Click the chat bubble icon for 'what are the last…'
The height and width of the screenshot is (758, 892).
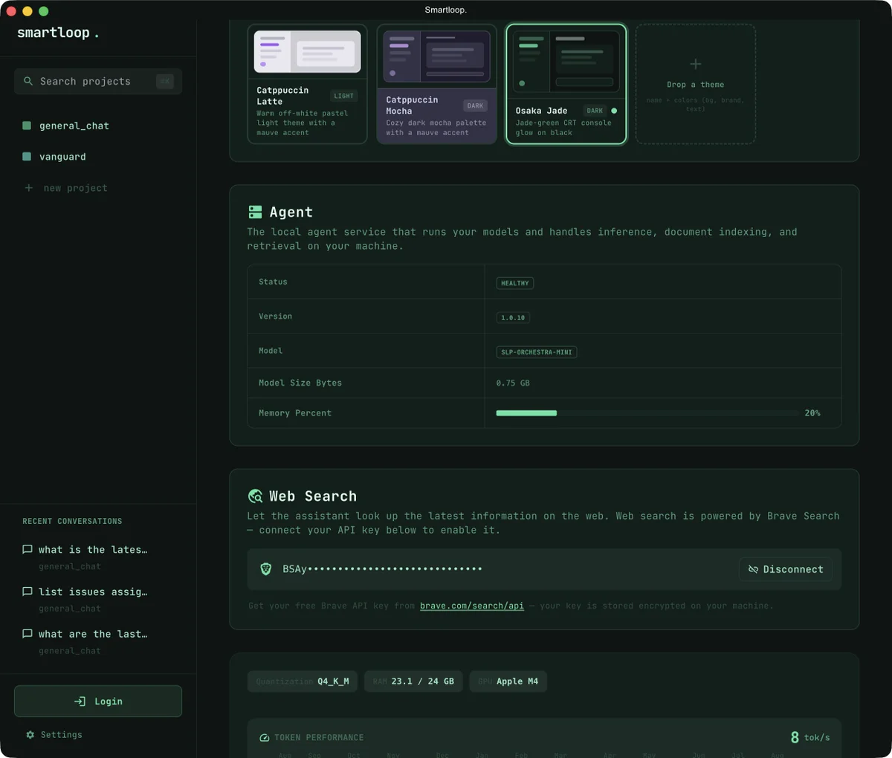28,634
